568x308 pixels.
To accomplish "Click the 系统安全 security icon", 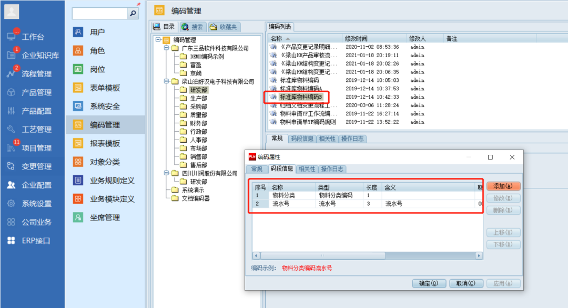I will pyautogui.click(x=78, y=106).
